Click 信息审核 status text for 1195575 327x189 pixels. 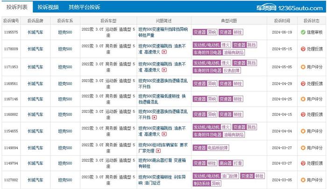tap(315, 32)
